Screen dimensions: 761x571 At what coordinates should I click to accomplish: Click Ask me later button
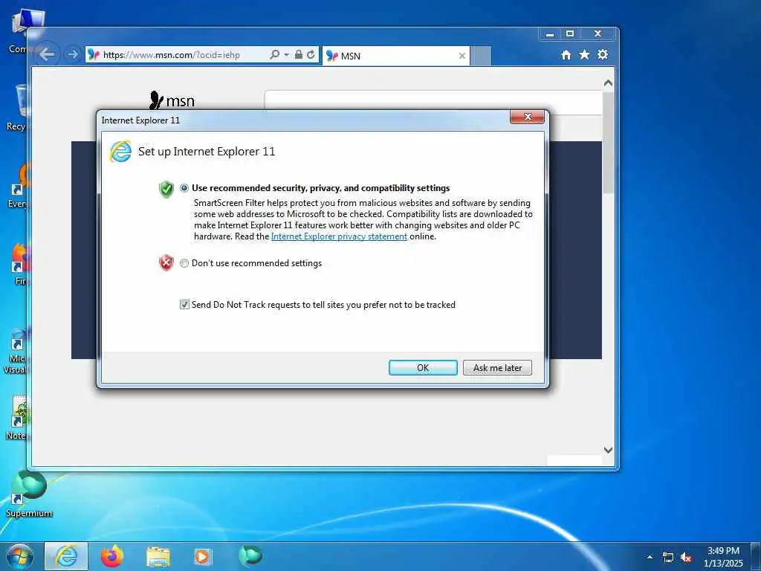(x=497, y=367)
